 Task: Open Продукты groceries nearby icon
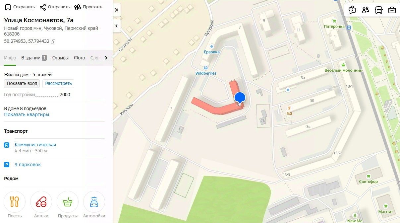pos(68,202)
